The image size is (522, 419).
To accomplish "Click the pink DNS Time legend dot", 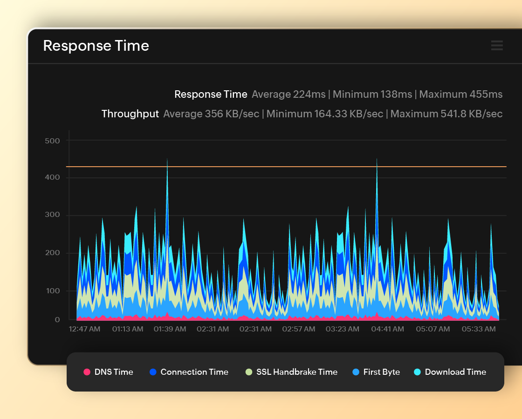I will click(86, 372).
